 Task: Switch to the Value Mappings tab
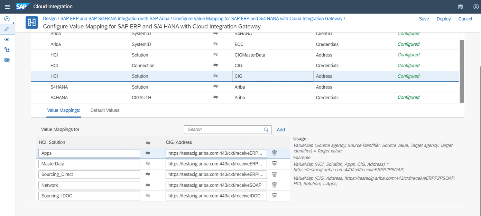[x=64, y=110]
